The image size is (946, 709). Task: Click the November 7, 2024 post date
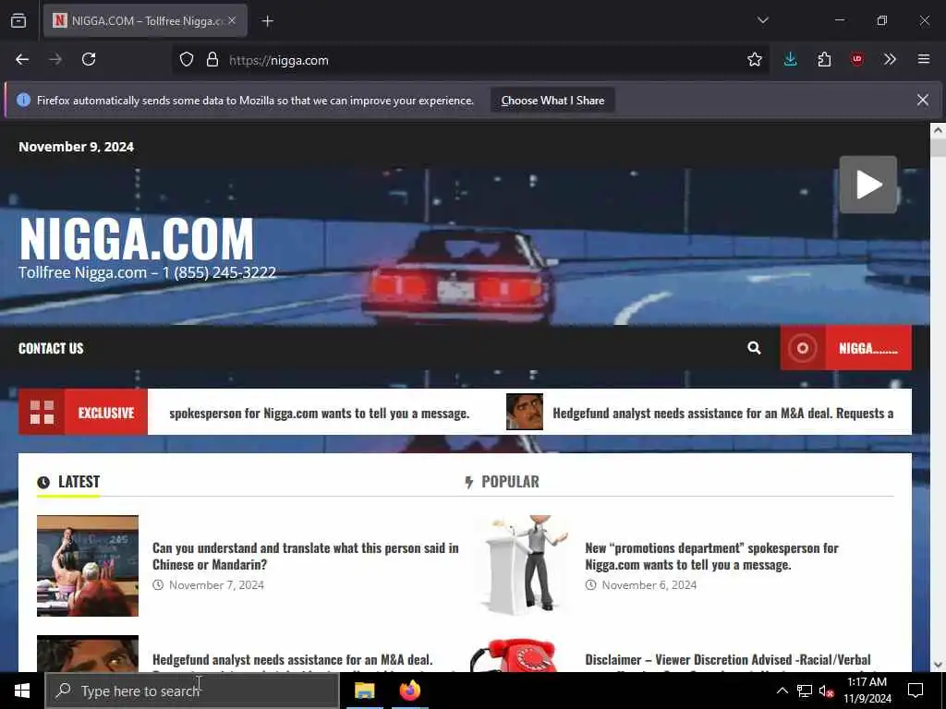[x=216, y=584]
